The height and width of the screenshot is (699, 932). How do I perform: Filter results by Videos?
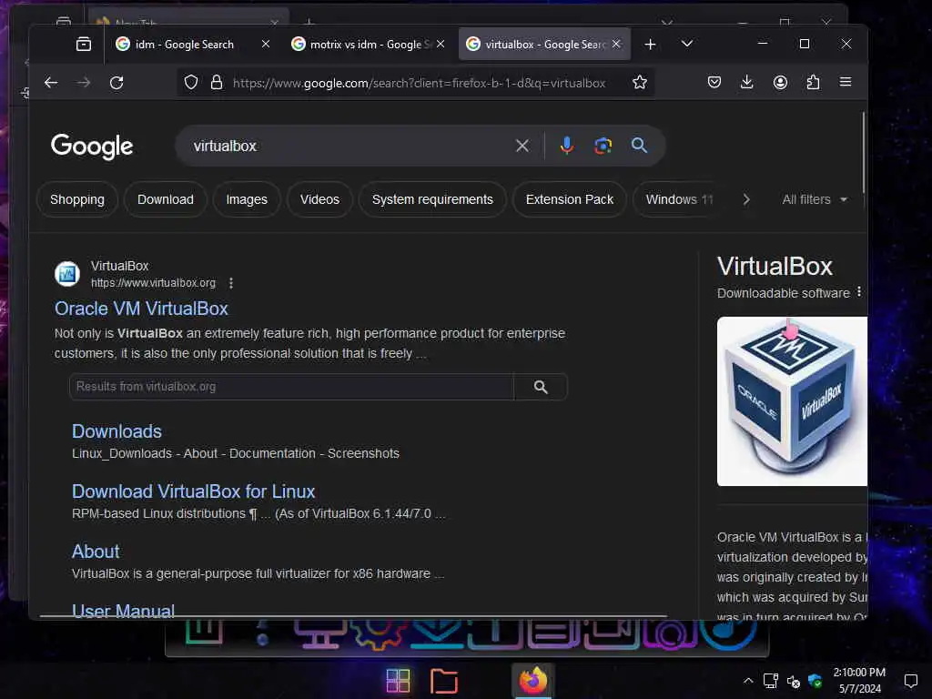[x=319, y=199]
